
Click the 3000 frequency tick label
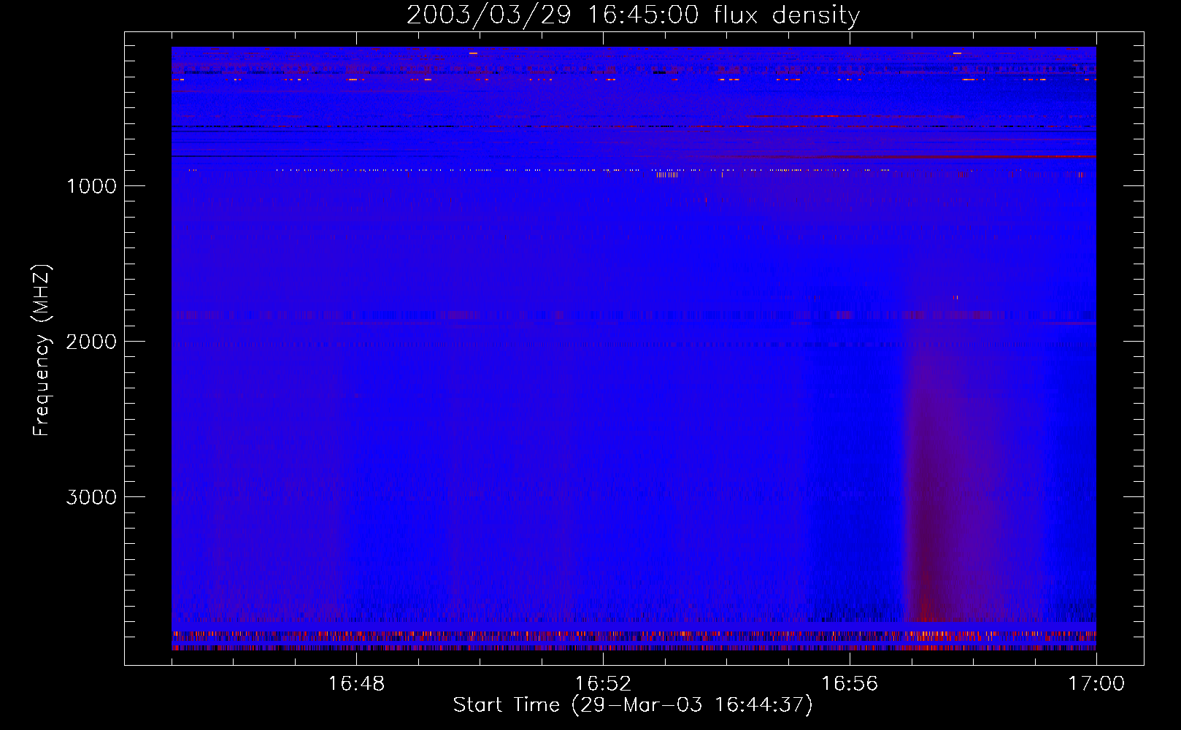(91, 497)
